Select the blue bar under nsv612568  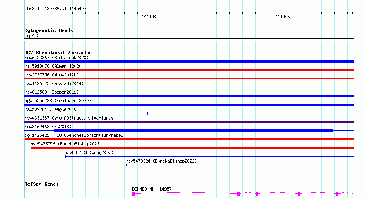[x=189, y=96]
